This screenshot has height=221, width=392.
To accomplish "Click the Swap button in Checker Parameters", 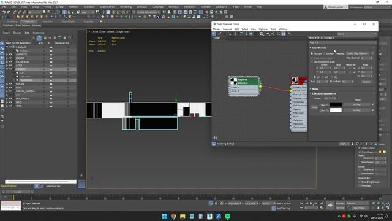I will (314, 107).
